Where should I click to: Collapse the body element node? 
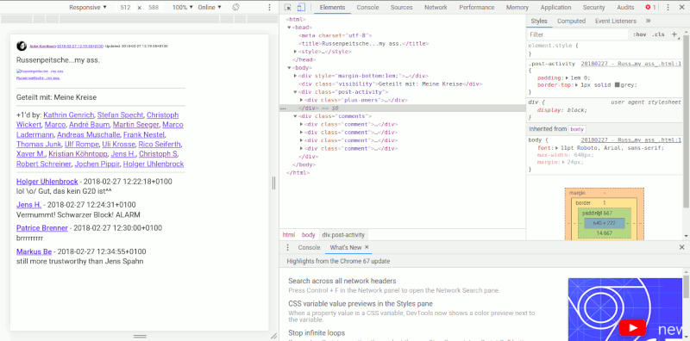click(x=289, y=68)
